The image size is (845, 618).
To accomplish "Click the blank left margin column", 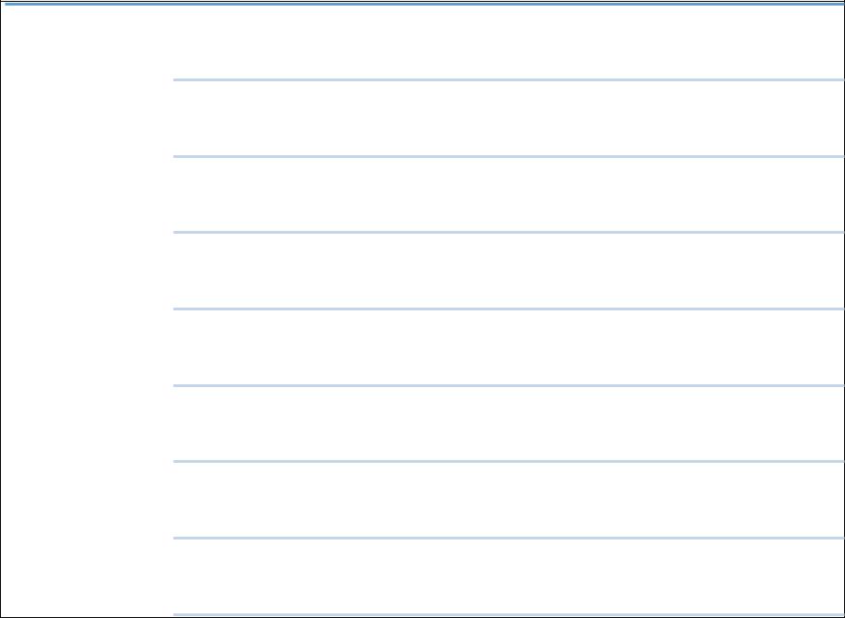I will [x=87, y=311].
